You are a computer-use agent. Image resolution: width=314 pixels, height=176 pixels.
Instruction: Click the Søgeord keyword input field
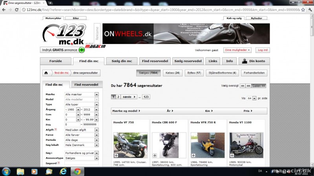[82, 163]
